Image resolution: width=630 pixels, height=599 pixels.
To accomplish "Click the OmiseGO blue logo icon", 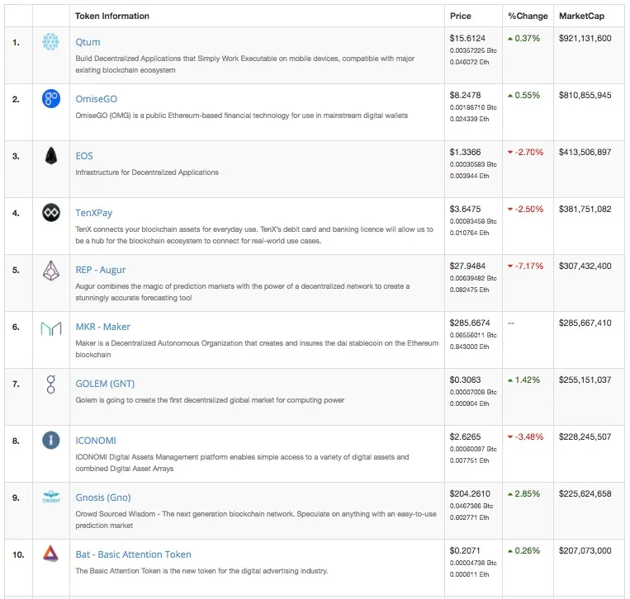I will click(x=51, y=99).
